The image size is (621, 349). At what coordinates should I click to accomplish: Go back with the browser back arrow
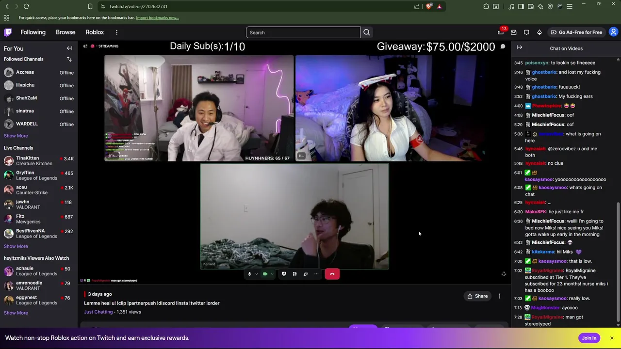click(x=7, y=6)
